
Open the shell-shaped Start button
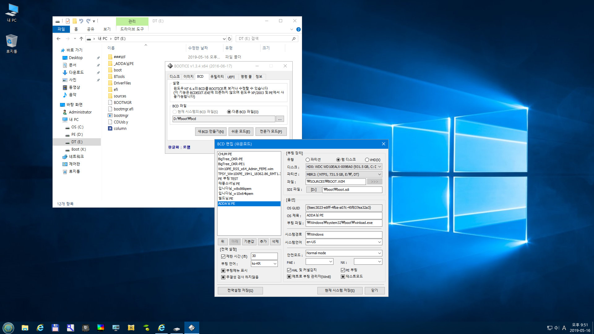click(x=8, y=328)
